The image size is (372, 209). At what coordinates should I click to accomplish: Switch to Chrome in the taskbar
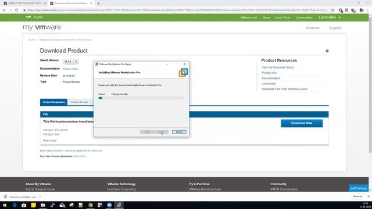(x=91, y=205)
